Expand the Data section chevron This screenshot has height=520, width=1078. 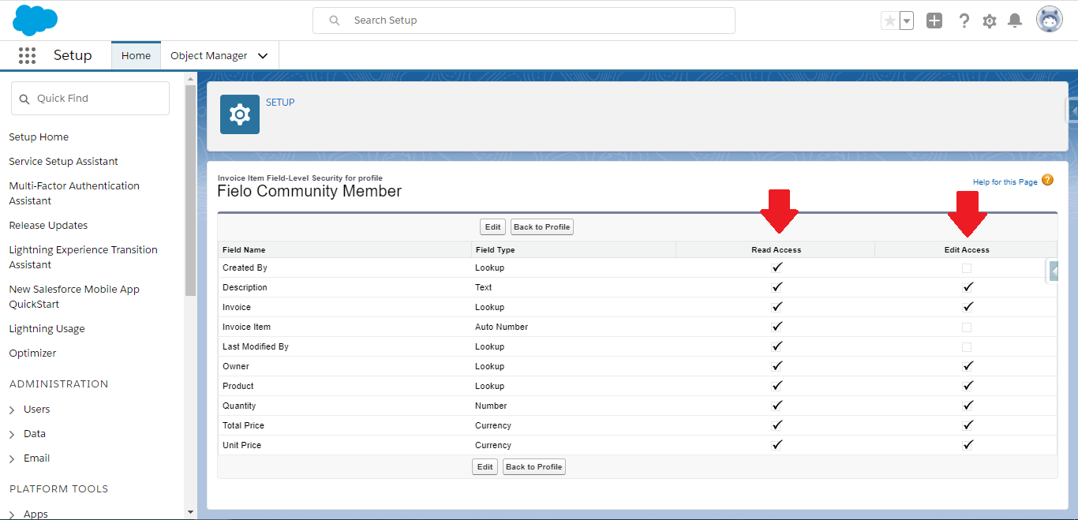(12, 435)
